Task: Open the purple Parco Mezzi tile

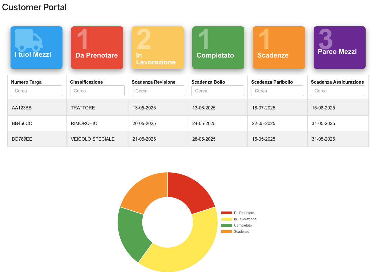Action: (339, 48)
